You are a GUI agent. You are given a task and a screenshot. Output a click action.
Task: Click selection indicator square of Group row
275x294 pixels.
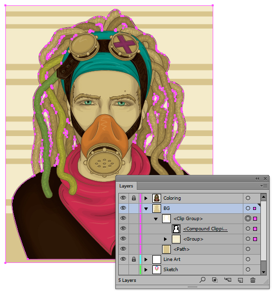pos(255,239)
